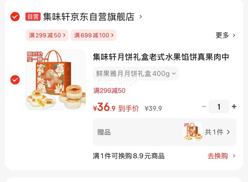Uncheck the store-level select-all checkmark

click(15, 17)
